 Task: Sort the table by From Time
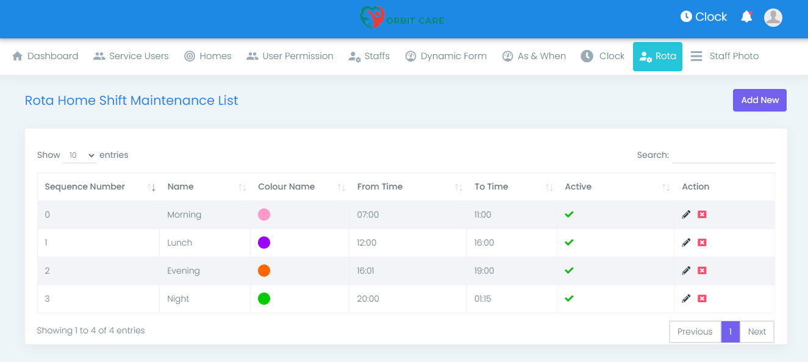pos(380,187)
